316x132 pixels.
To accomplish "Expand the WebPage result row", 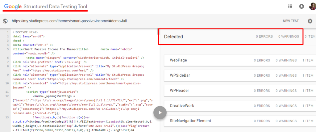I will point(240,60).
